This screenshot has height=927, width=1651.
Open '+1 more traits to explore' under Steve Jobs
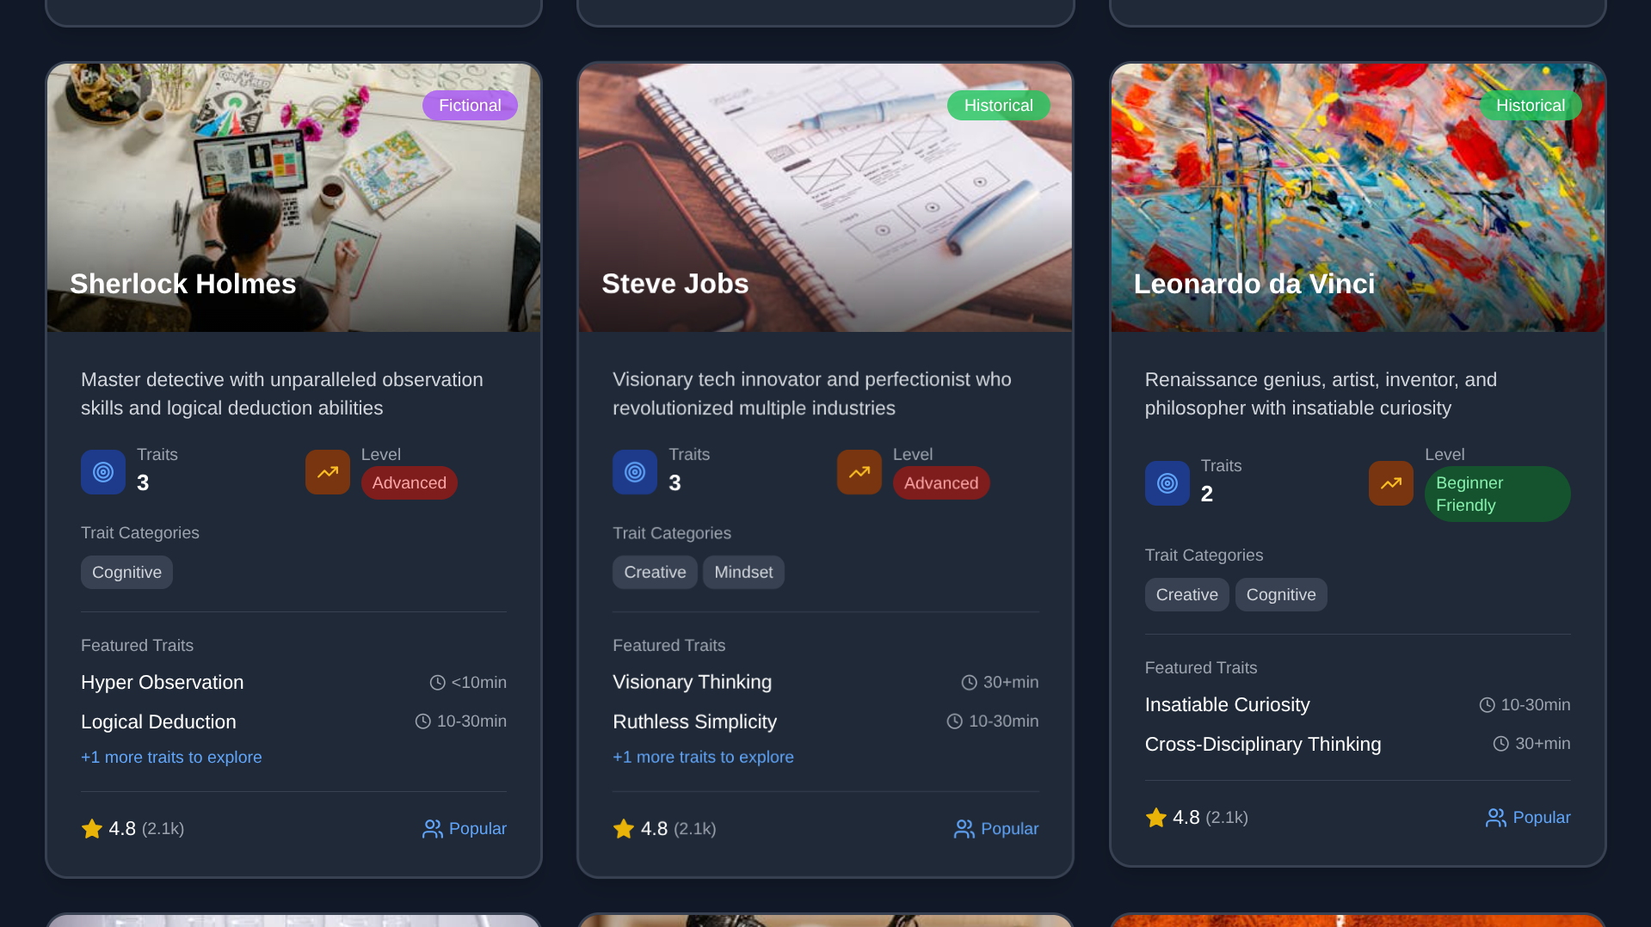coord(703,758)
